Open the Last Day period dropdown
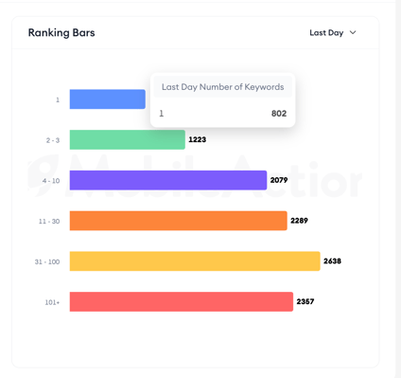The image size is (401, 378). (333, 33)
